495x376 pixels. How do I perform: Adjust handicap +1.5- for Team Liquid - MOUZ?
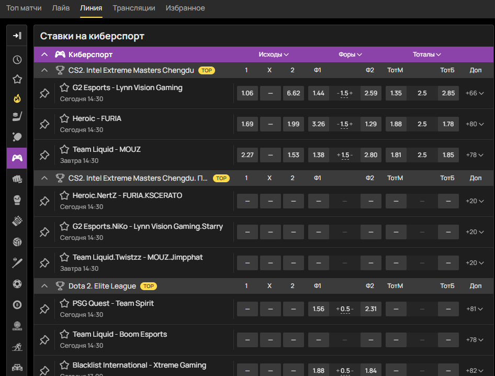point(344,155)
